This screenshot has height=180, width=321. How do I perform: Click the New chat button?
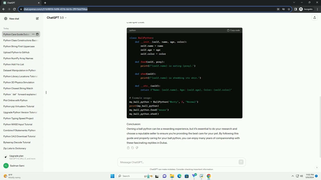(21, 19)
